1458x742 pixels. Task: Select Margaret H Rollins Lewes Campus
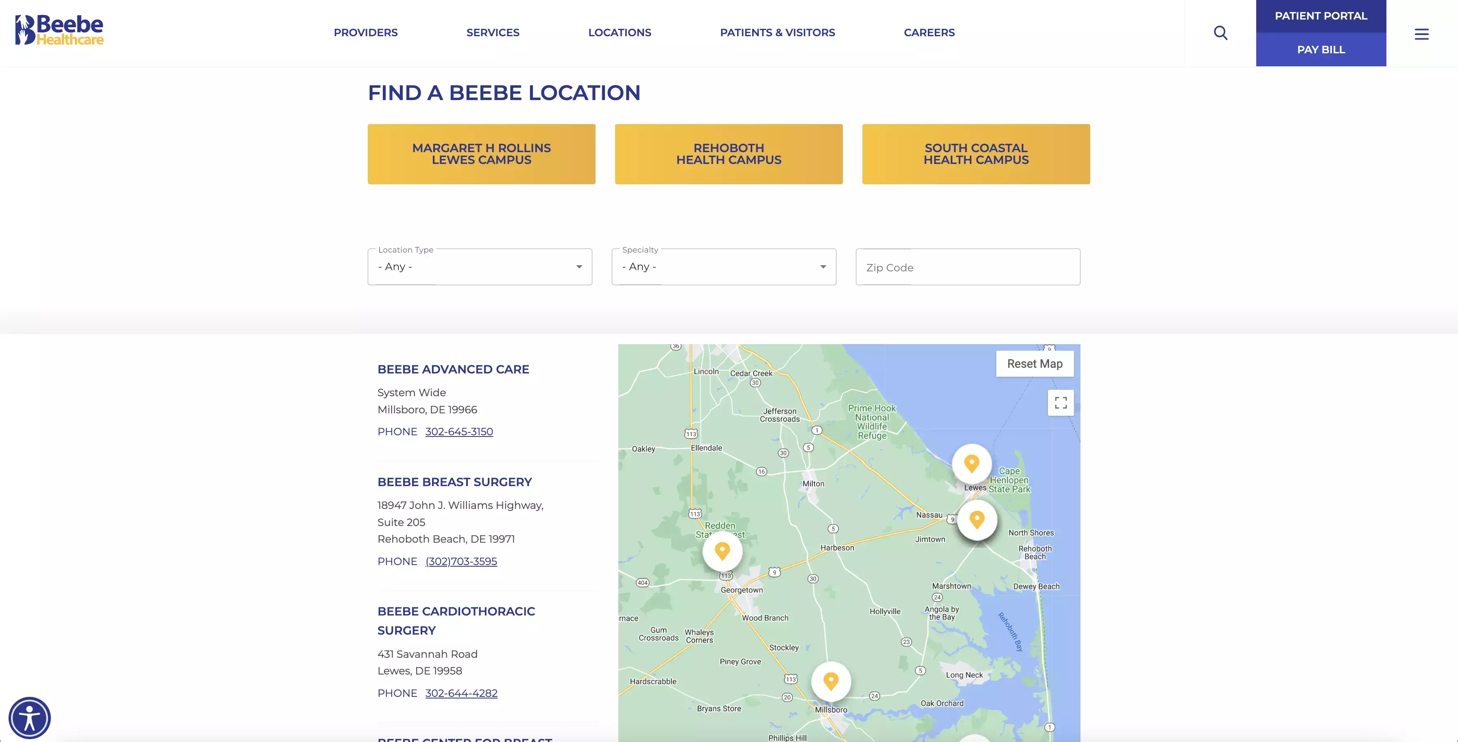(481, 154)
